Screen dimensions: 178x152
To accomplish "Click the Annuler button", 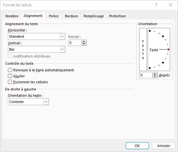I will tap(163, 146).
